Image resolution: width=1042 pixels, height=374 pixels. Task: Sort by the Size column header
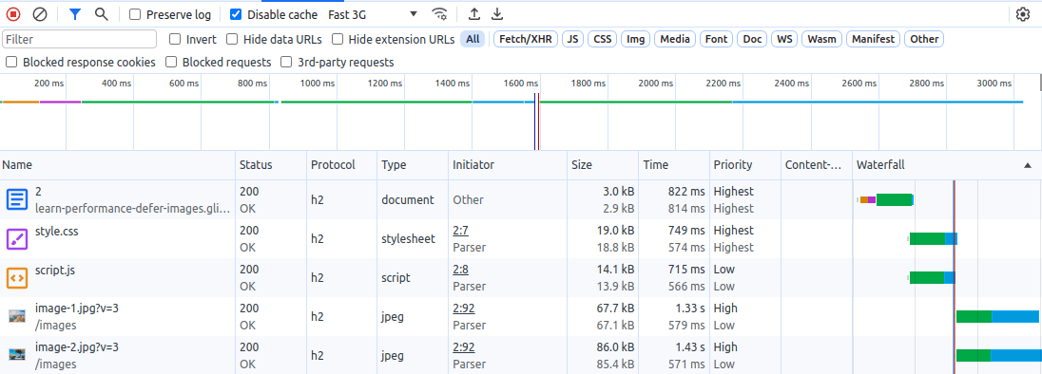click(603, 165)
